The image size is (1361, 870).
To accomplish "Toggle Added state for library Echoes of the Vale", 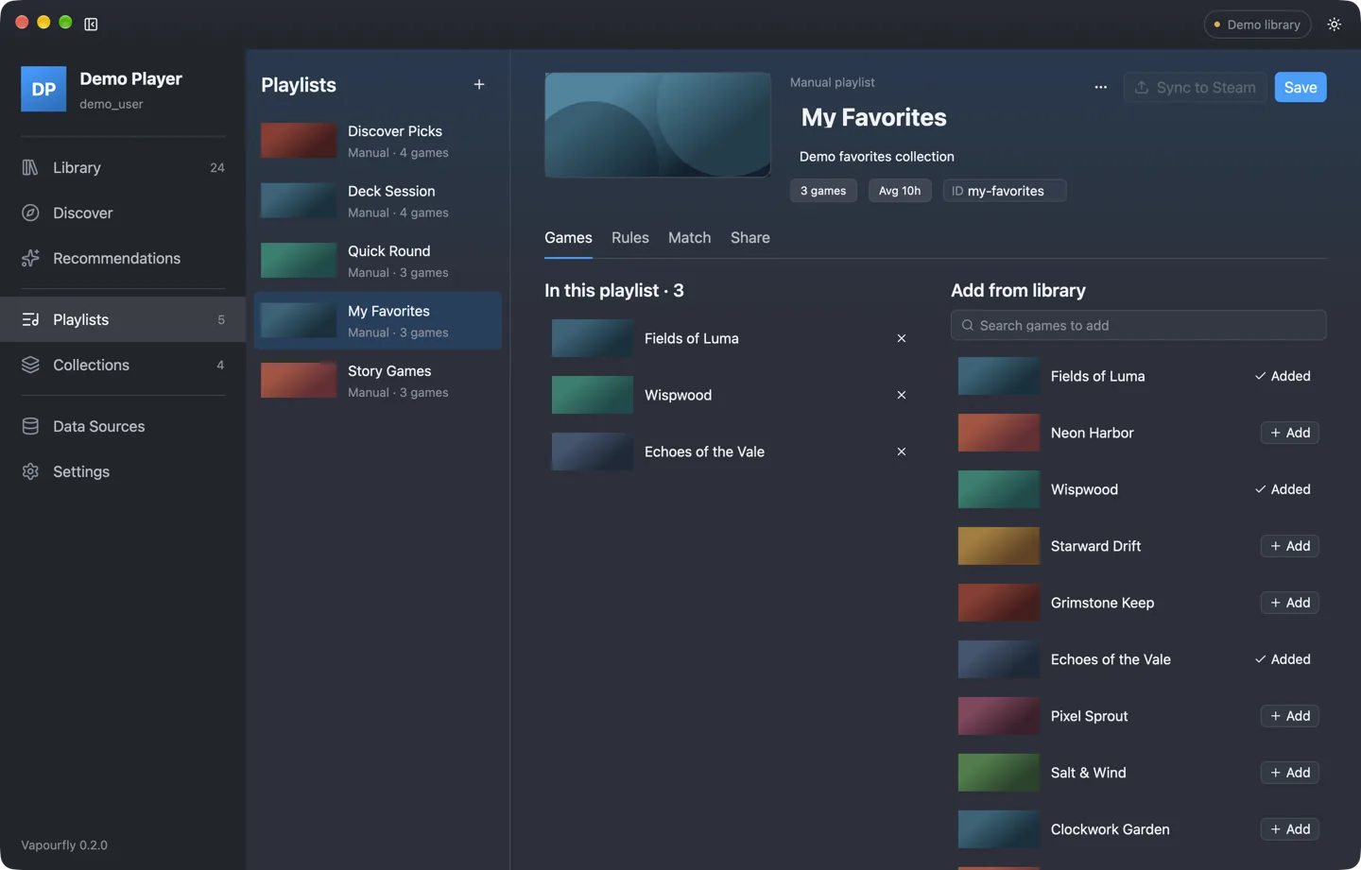I will pos(1283,659).
